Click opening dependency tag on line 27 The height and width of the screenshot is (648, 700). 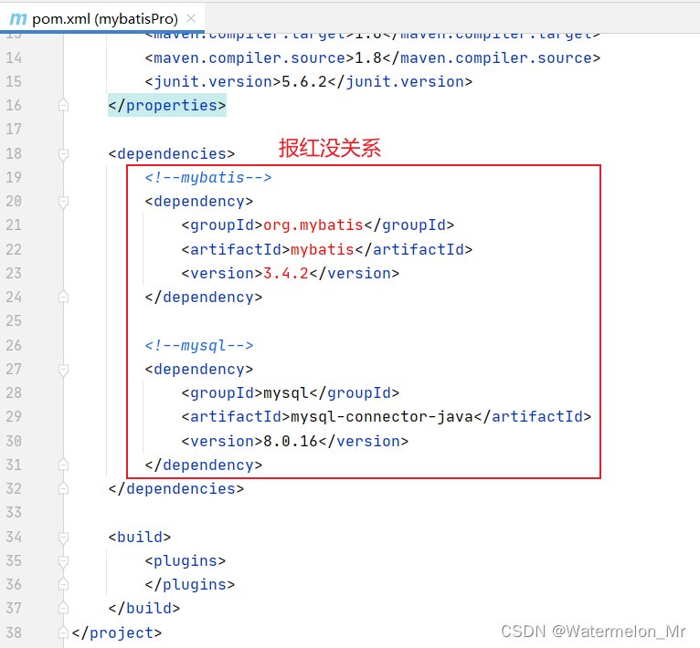(199, 370)
